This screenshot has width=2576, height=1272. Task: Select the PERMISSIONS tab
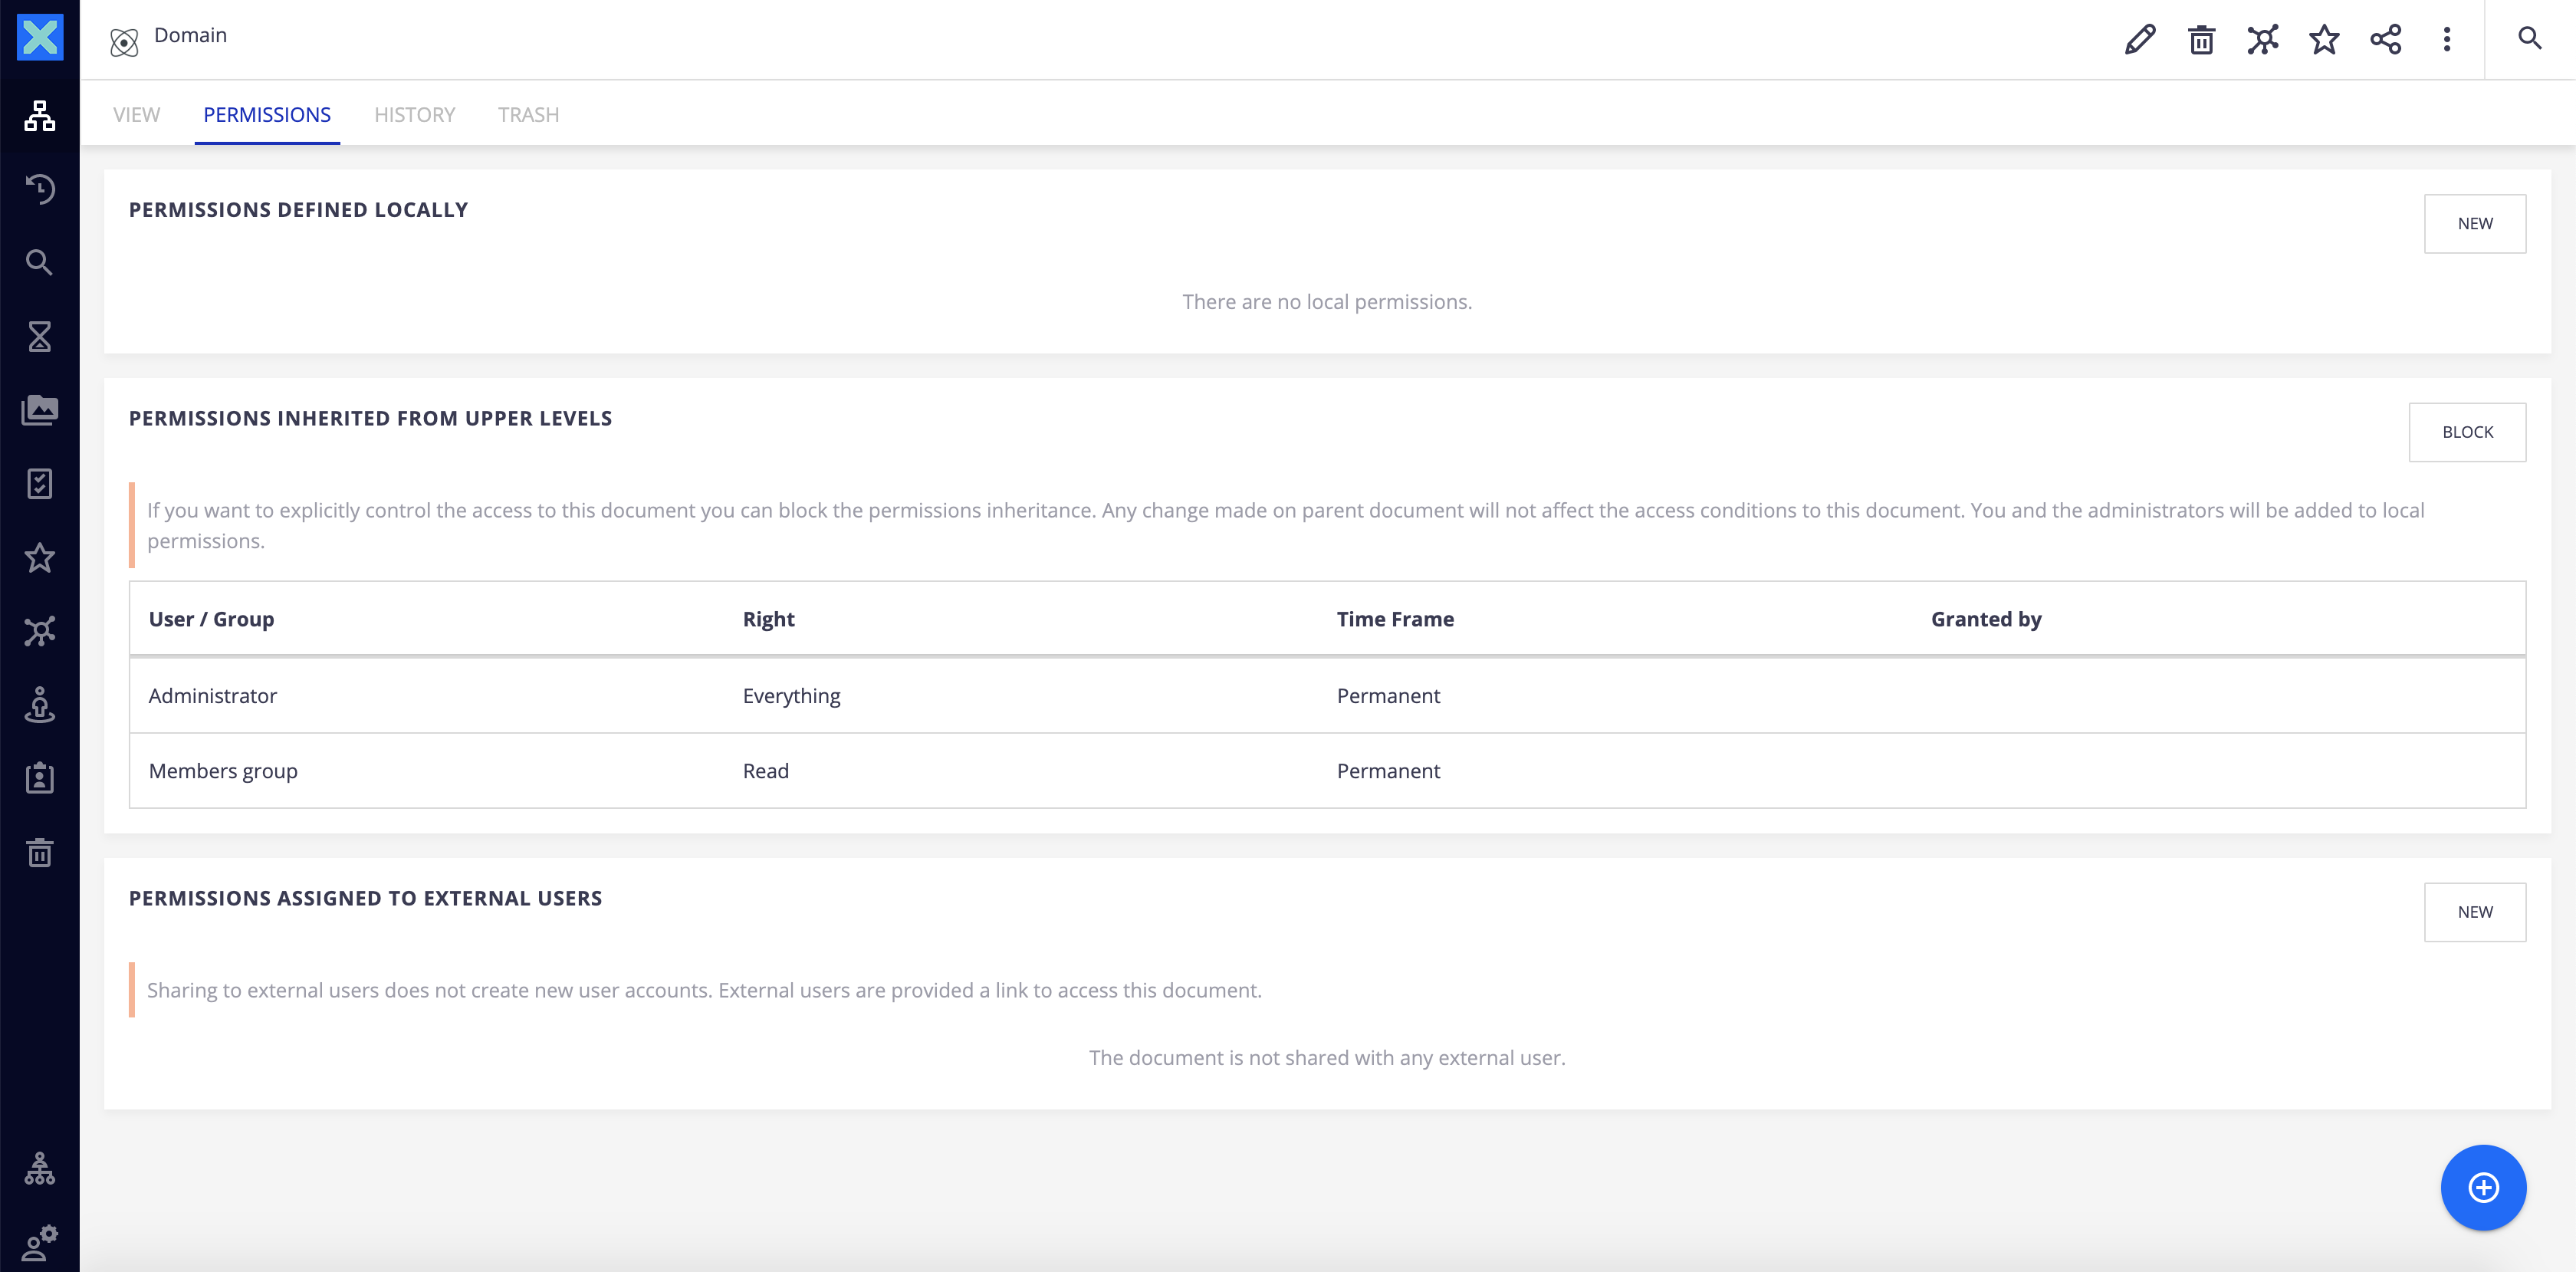pyautogui.click(x=267, y=114)
